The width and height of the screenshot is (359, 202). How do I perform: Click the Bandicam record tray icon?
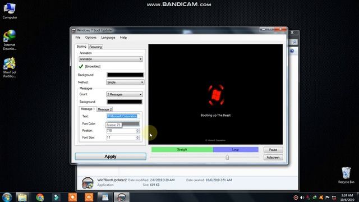pos(296,198)
